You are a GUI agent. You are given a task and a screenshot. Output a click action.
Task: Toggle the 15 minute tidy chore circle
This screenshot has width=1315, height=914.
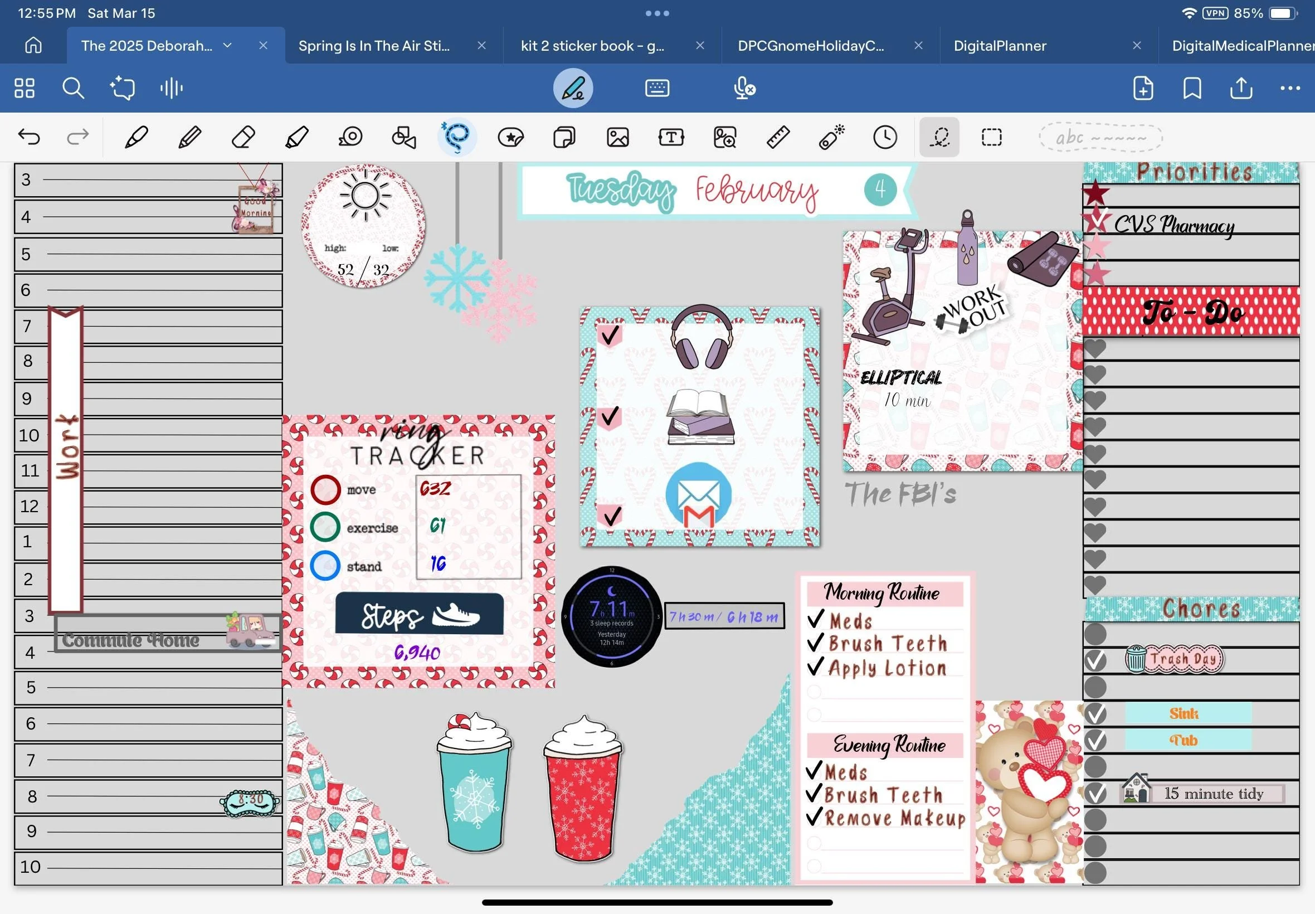(x=1095, y=793)
